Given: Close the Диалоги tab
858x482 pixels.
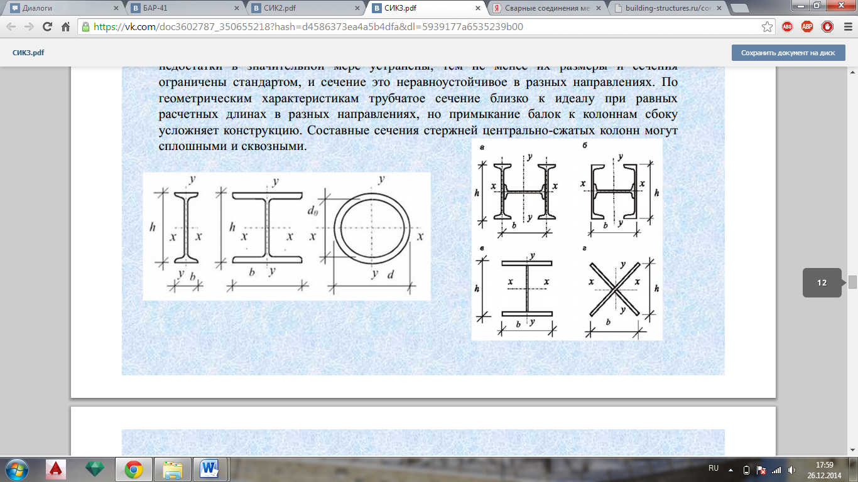Looking at the screenshot, I should tap(115, 9).
